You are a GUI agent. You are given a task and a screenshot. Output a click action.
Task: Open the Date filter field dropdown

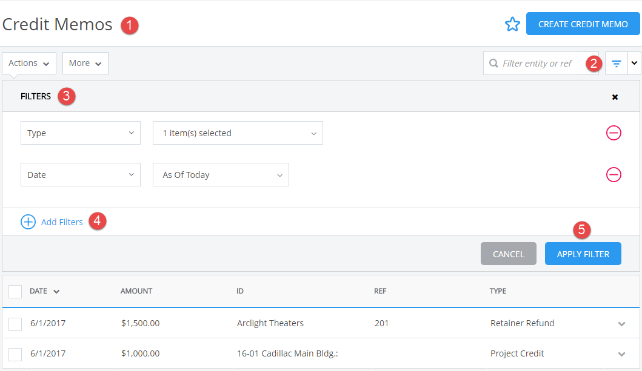(x=81, y=174)
